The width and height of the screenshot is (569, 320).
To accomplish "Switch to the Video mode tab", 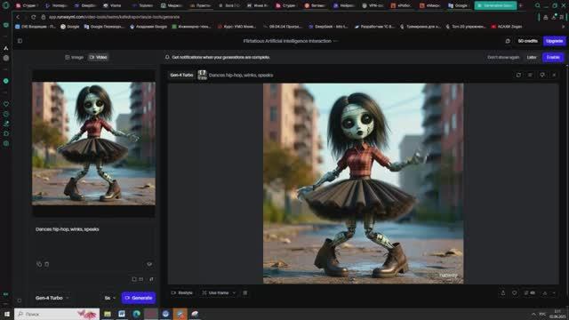I will tap(98, 57).
